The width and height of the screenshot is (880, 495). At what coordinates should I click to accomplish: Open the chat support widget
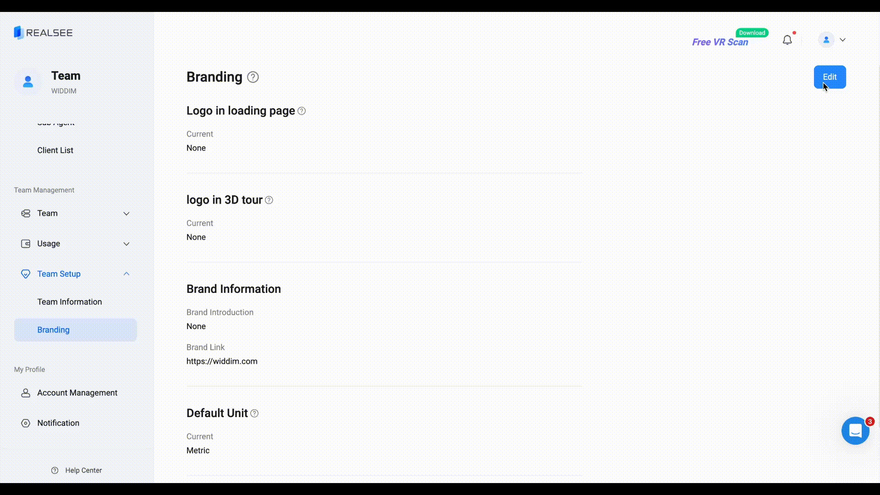[x=855, y=431]
